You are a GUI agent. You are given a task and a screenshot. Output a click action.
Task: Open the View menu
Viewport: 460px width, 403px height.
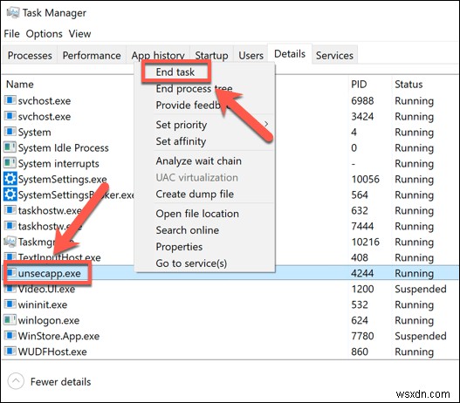click(x=79, y=34)
